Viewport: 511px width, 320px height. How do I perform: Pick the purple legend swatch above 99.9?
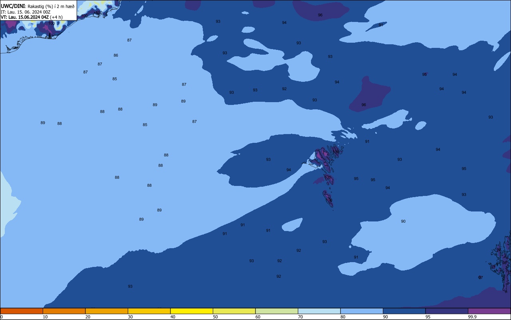click(489, 311)
